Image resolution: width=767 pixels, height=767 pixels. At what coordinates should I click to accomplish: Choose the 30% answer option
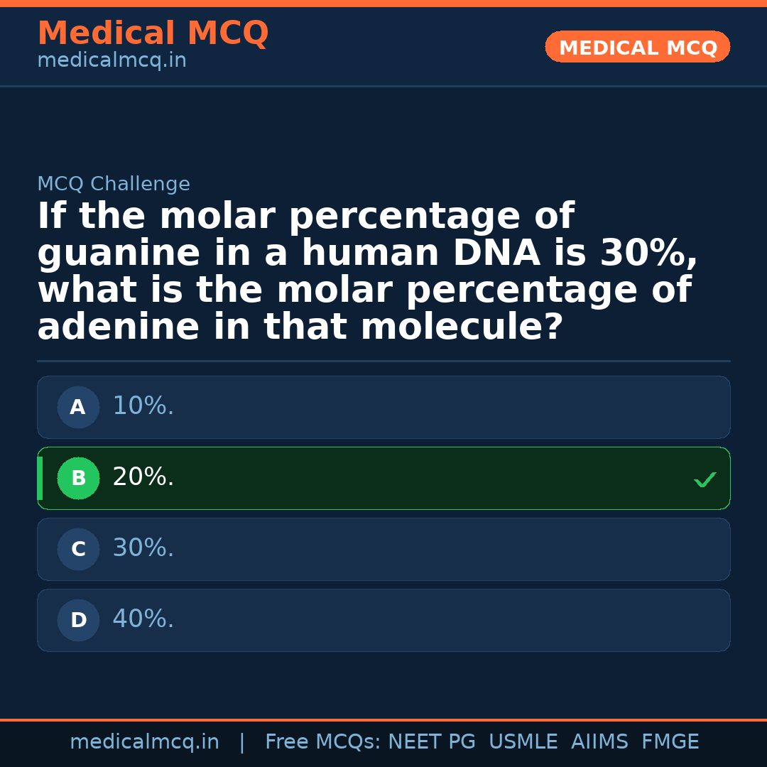(383, 549)
